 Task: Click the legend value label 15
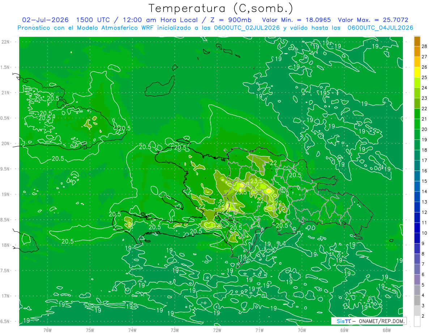pyautogui.click(x=424, y=181)
